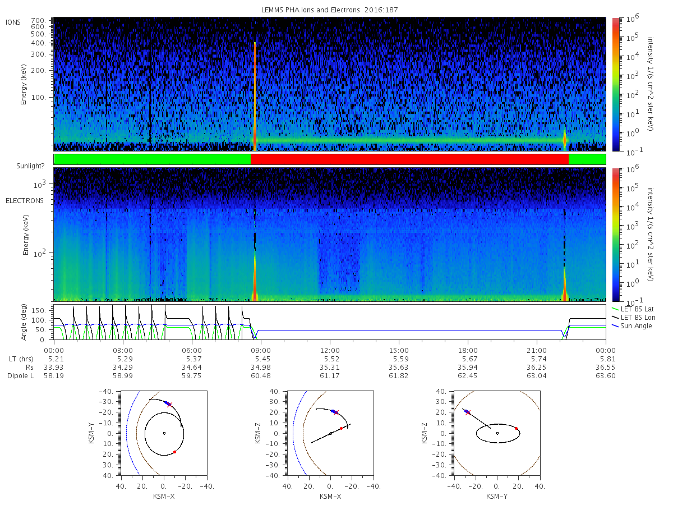Click the Sunlight? label
Screen dimensions: 673x505
(x=22, y=166)
